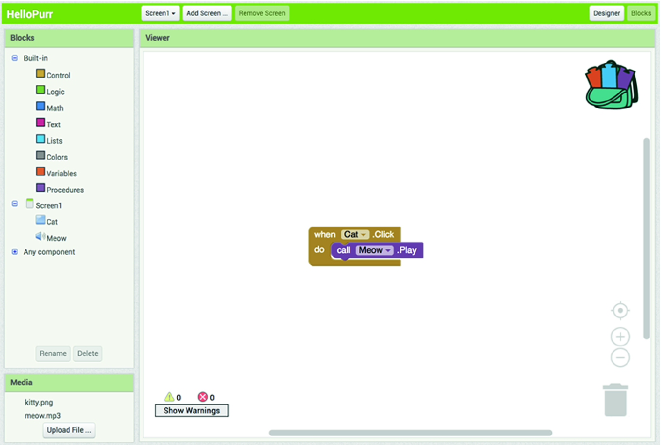The height and width of the screenshot is (445, 662).
Task: Switch to the Blocks view
Action: (x=641, y=13)
